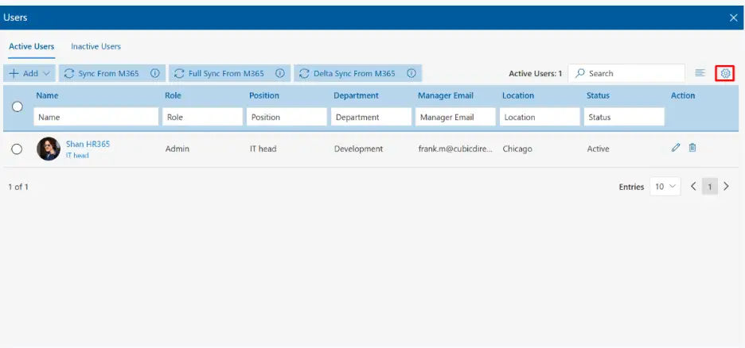Click the info icon beside Full Sync From M365

pyautogui.click(x=280, y=73)
